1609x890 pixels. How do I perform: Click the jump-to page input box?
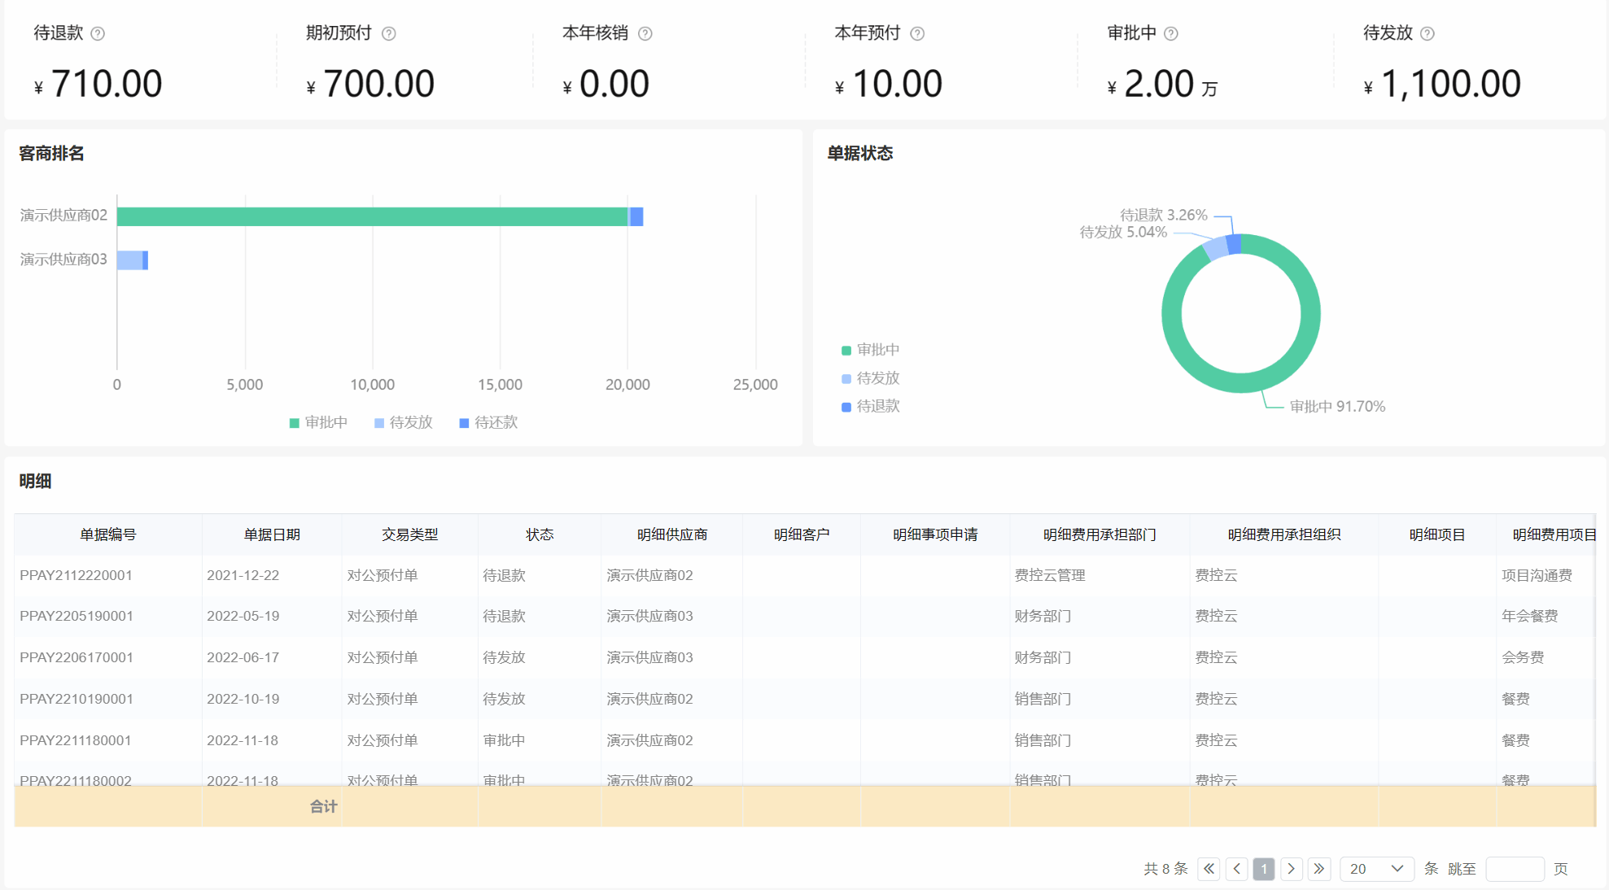coord(1515,869)
